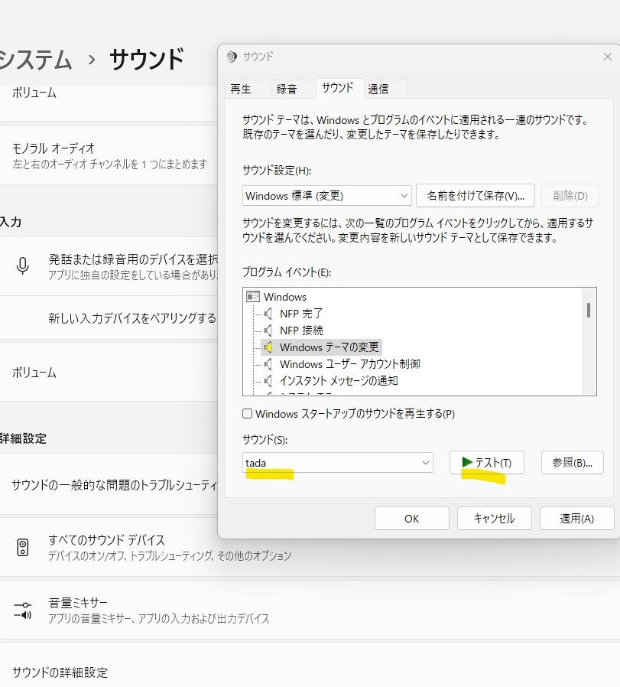Click the speaker icon next to NFP 完了

tap(268, 314)
